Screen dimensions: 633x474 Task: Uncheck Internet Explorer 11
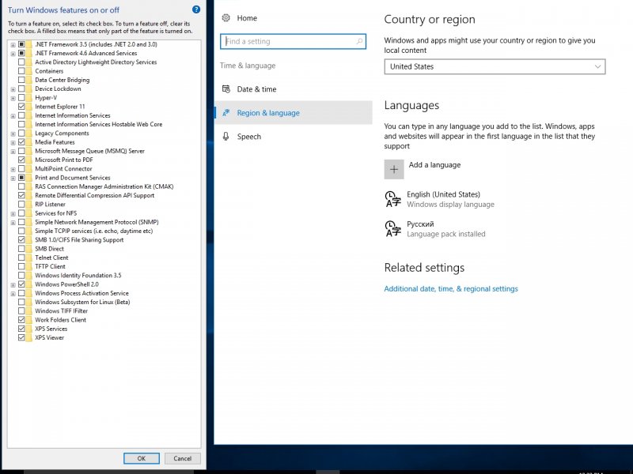(21, 107)
